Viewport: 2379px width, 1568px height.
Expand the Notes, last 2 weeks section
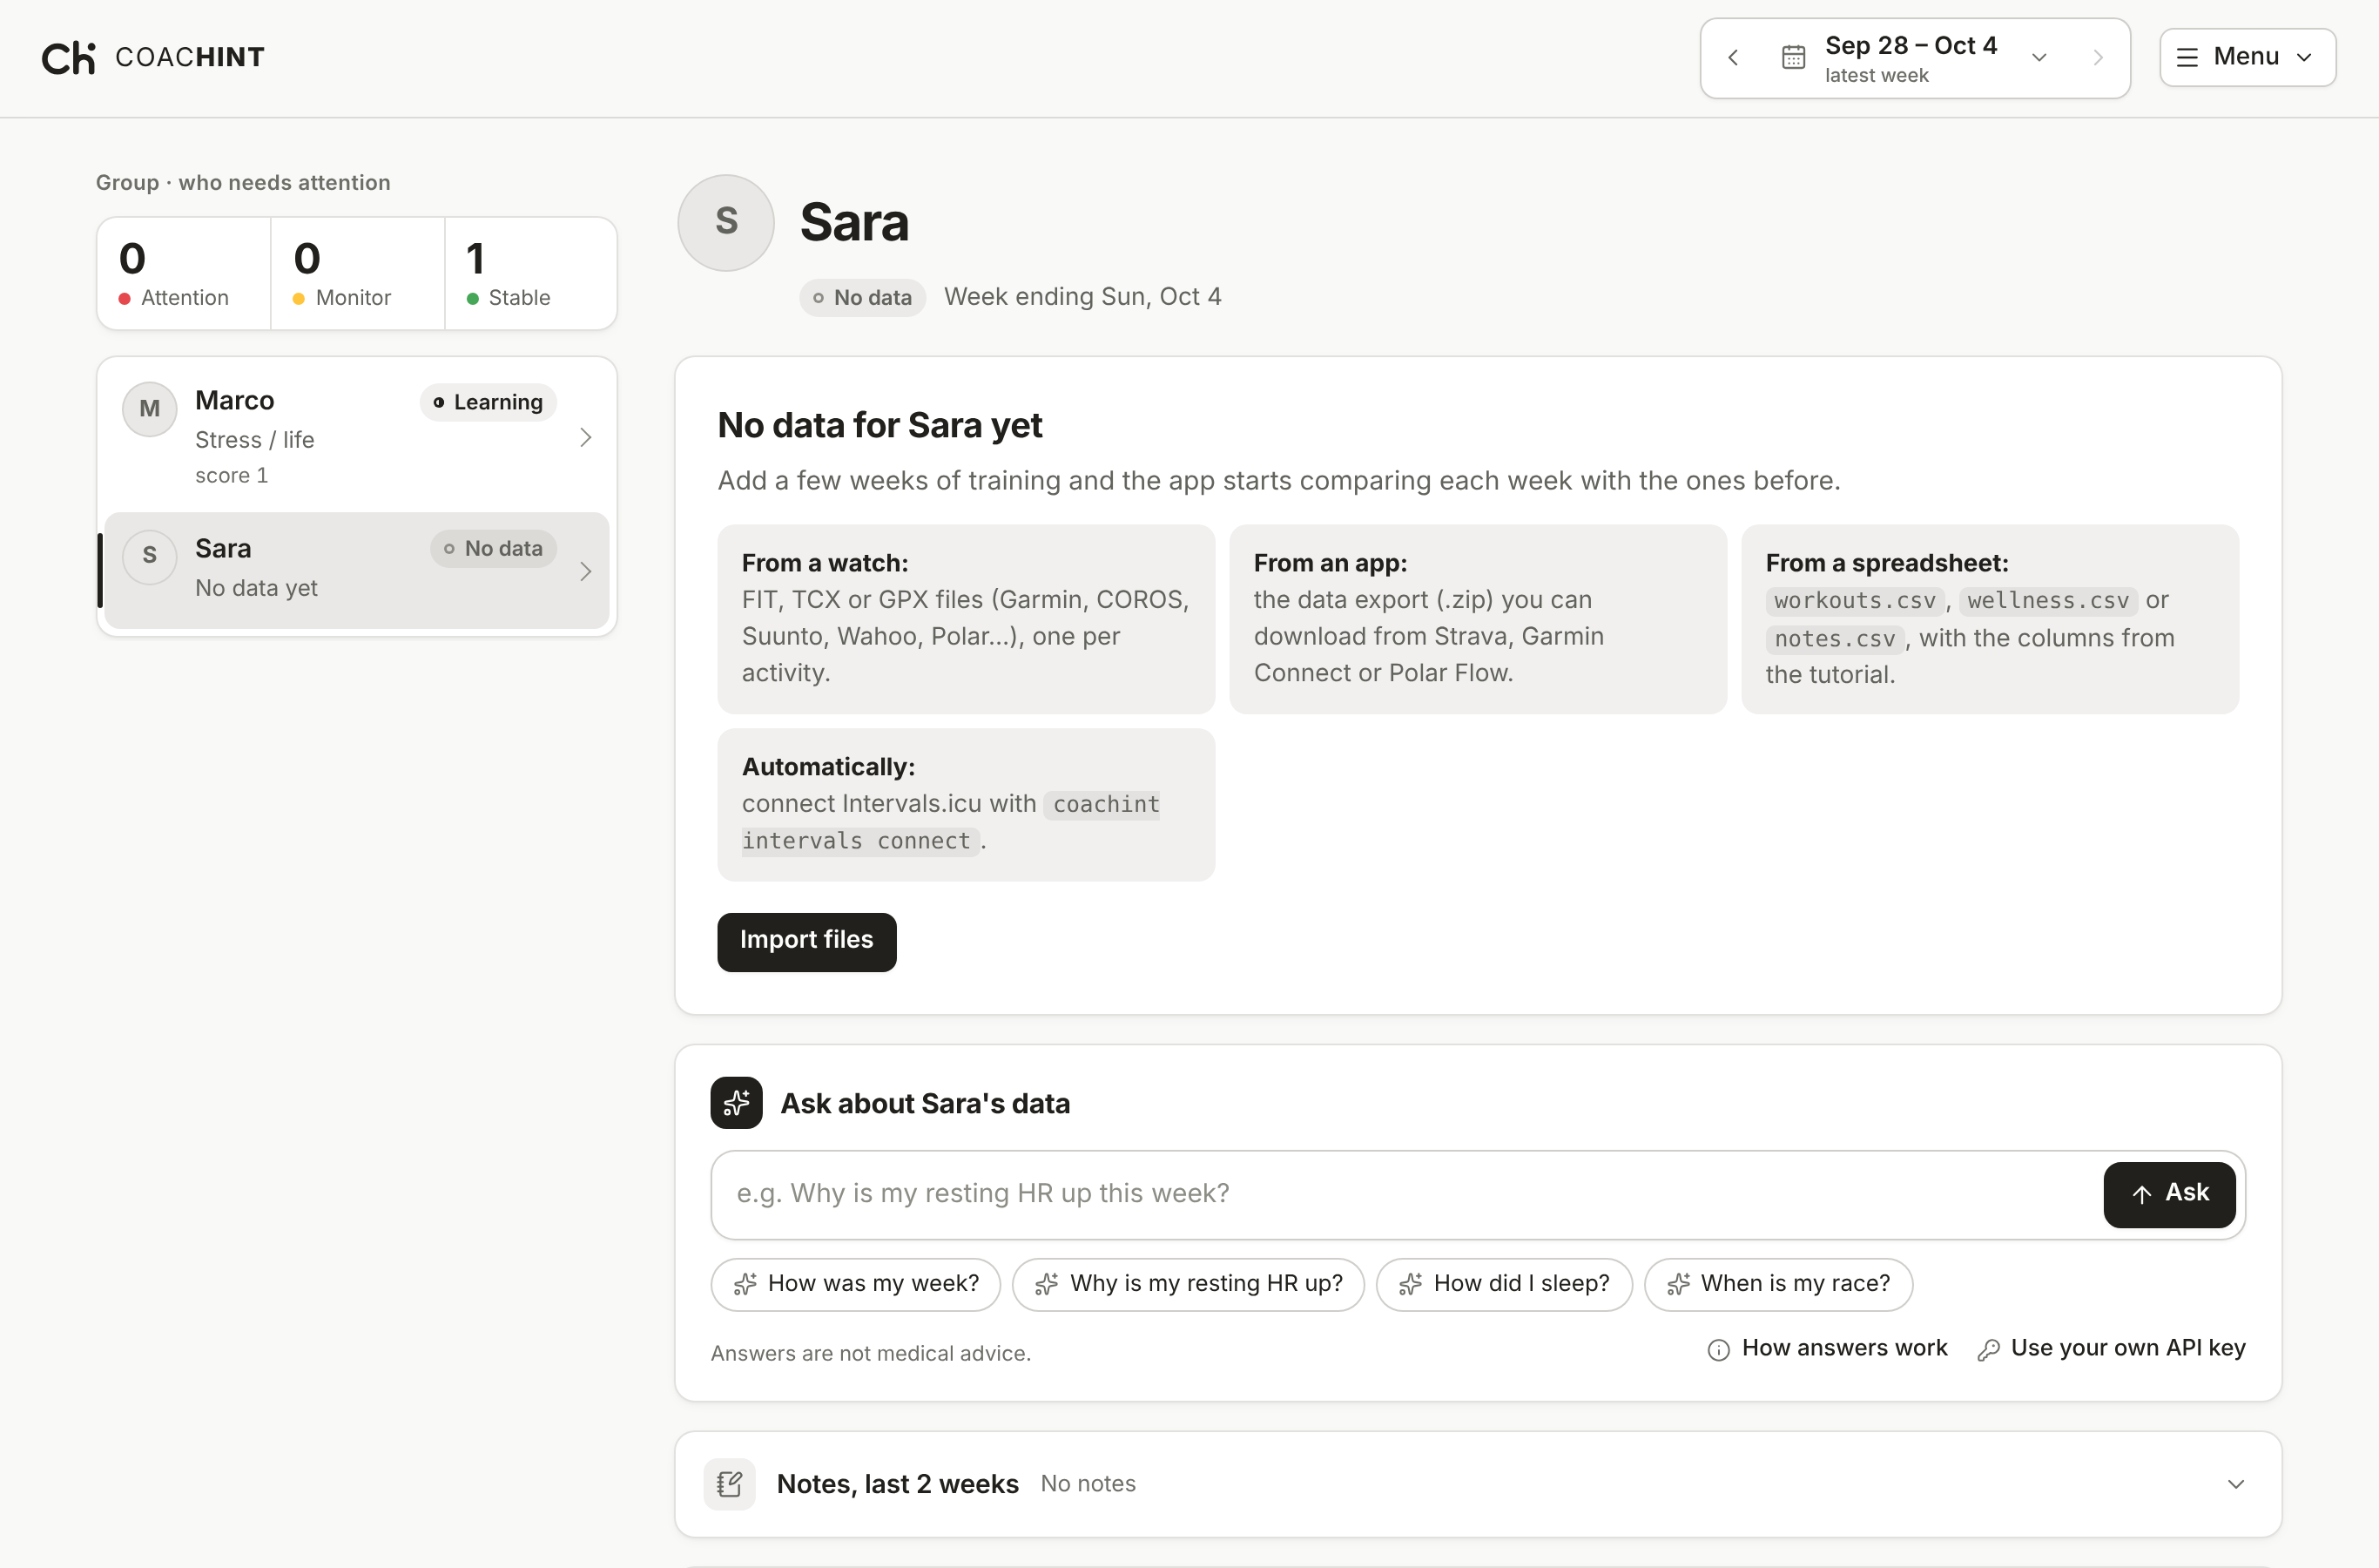1478,1484
